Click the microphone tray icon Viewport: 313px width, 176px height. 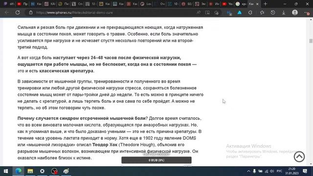(x=254, y=171)
